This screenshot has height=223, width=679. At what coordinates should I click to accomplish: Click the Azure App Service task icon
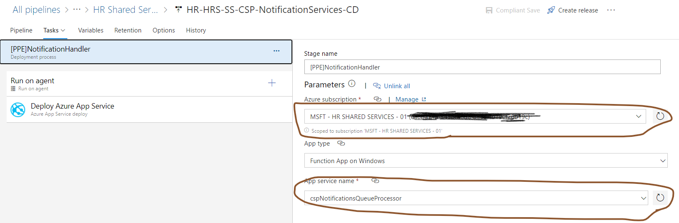(x=18, y=110)
